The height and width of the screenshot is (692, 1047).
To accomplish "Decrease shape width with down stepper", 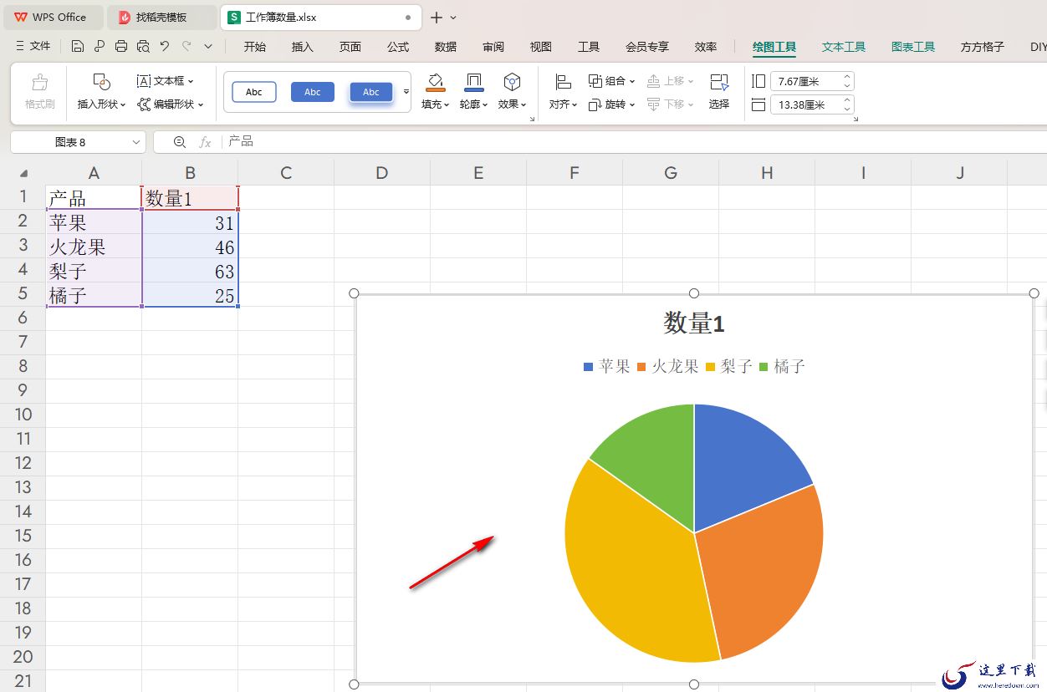I will [x=848, y=109].
